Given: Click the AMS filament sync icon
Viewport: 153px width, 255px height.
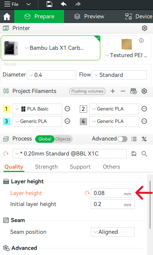Looking at the screenshot, I should pyautogui.click(x=134, y=91).
